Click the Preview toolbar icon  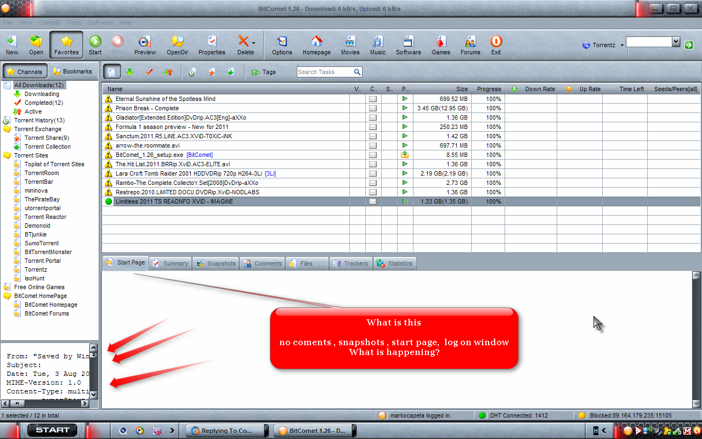(145, 45)
